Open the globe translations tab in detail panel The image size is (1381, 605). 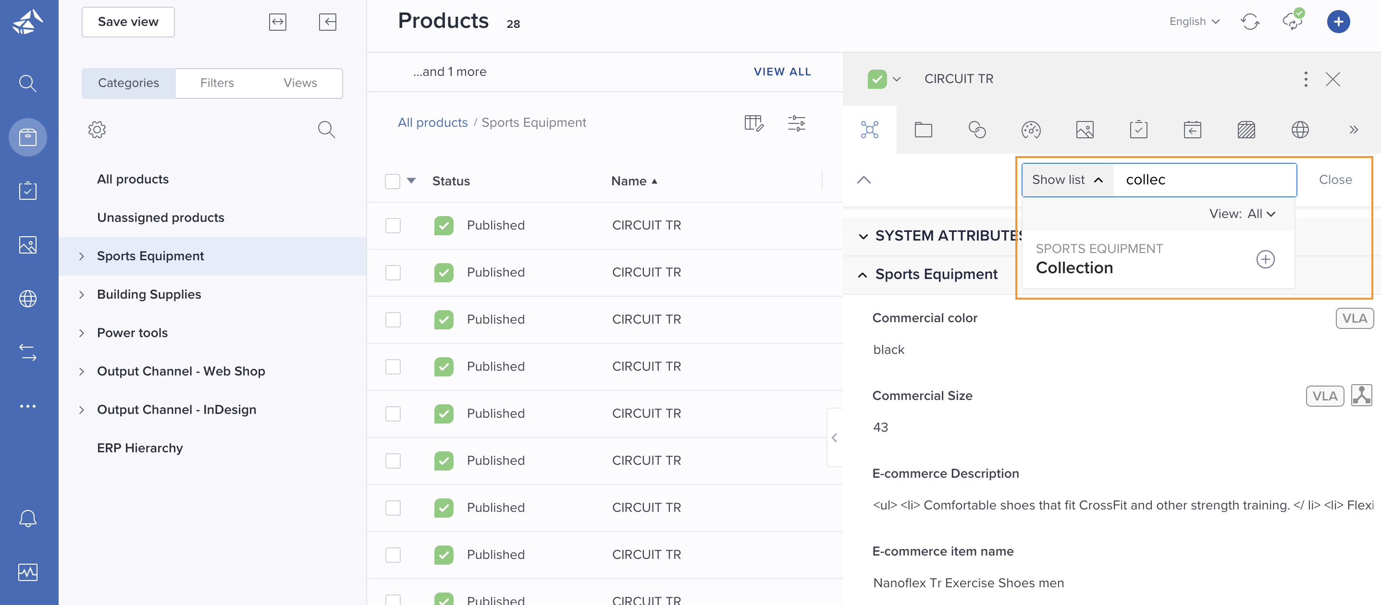pyautogui.click(x=1300, y=130)
